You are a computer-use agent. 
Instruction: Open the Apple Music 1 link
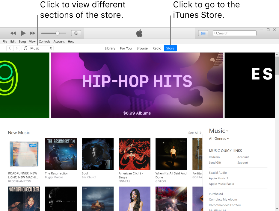(x=218, y=178)
